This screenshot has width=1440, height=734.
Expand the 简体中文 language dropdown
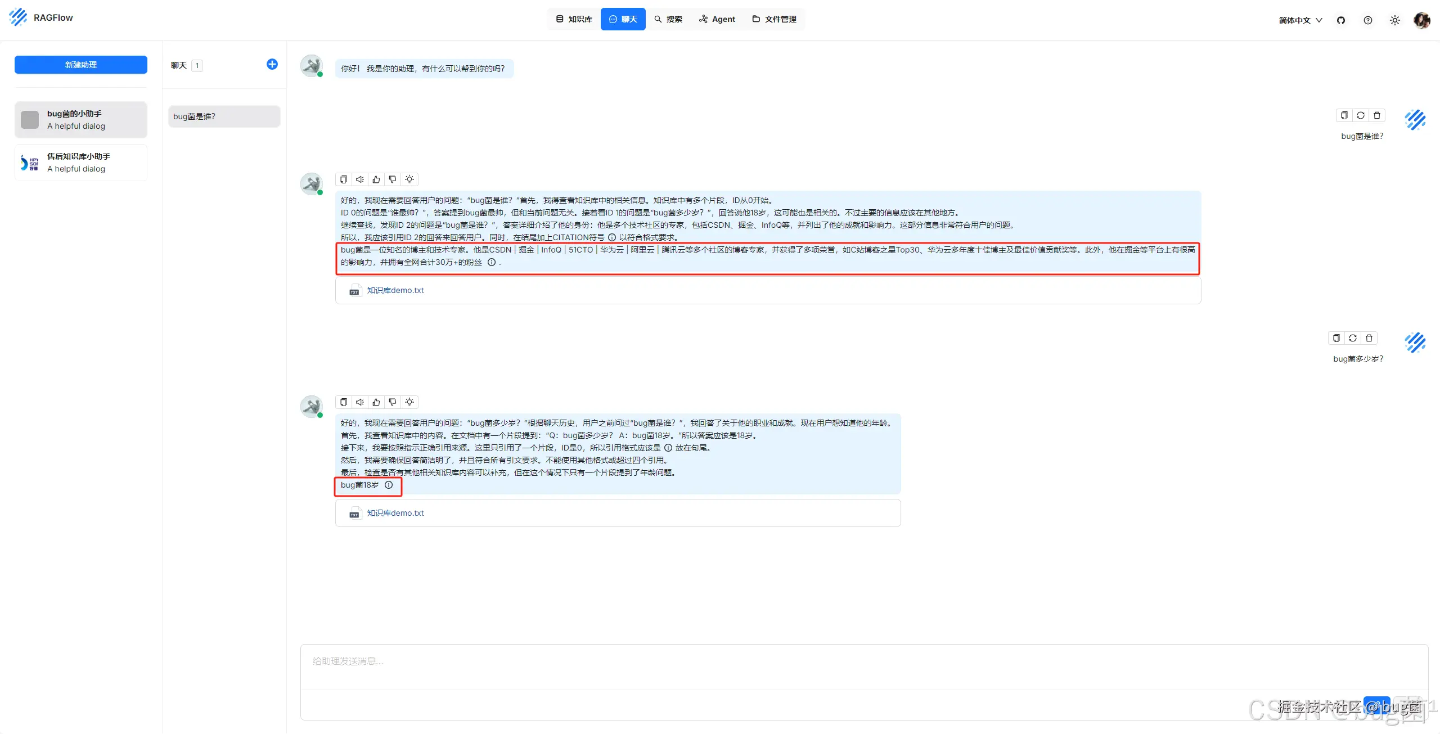(1300, 20)
